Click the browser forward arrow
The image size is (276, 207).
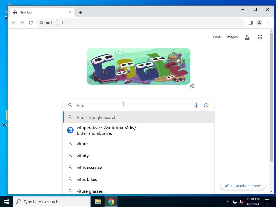pos(22,23)
